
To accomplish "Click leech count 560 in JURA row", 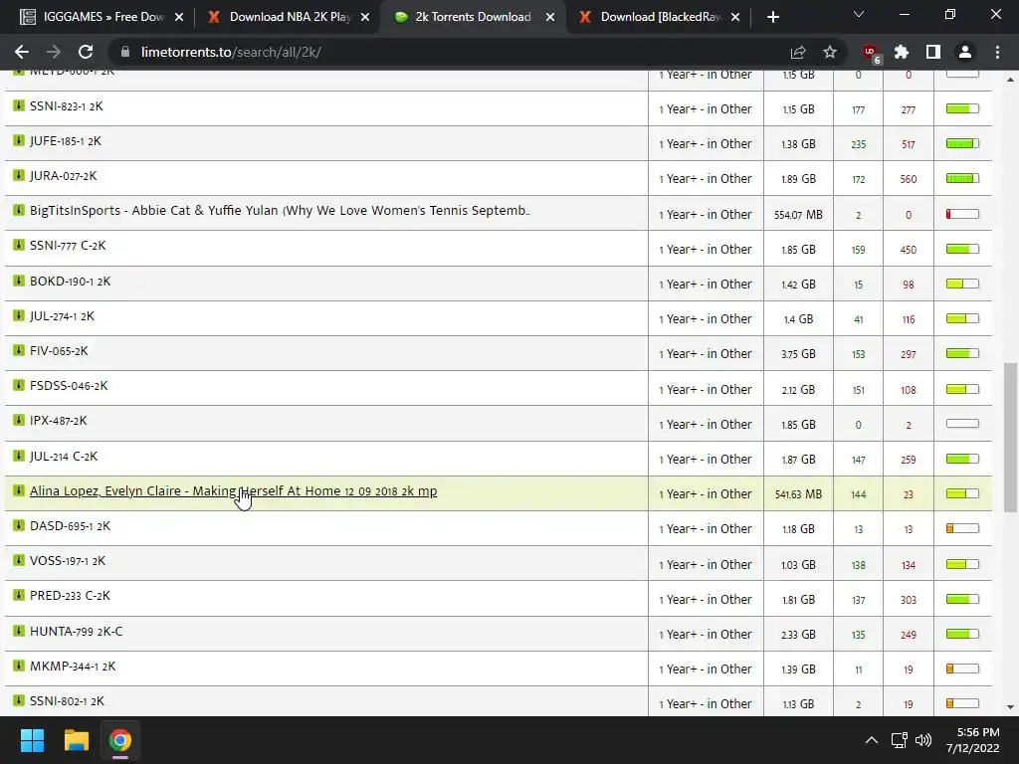I will tap(909, 179).
